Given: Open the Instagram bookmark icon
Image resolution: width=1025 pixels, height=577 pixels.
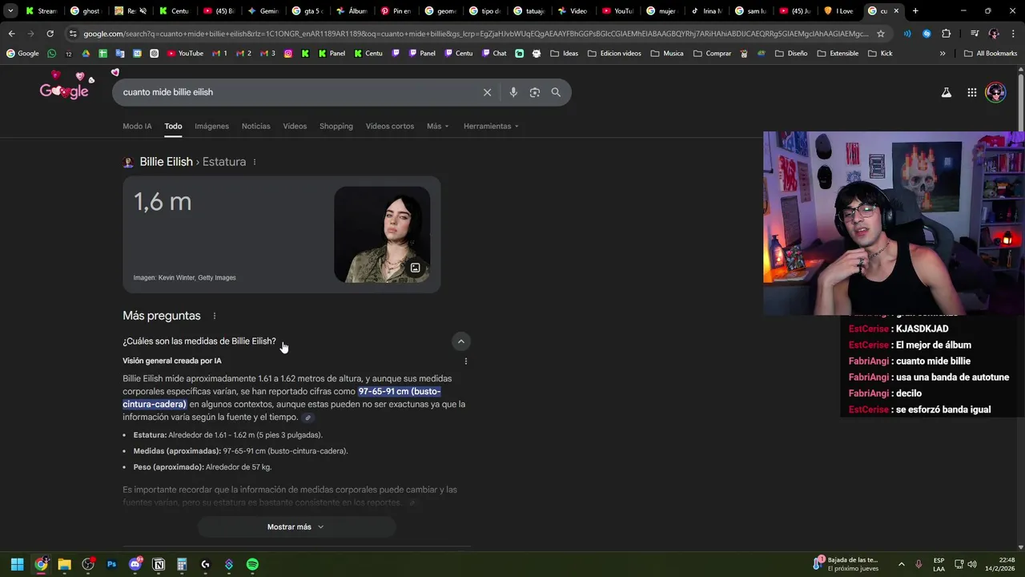Looking at the screenshot, I should pos(288,53).
